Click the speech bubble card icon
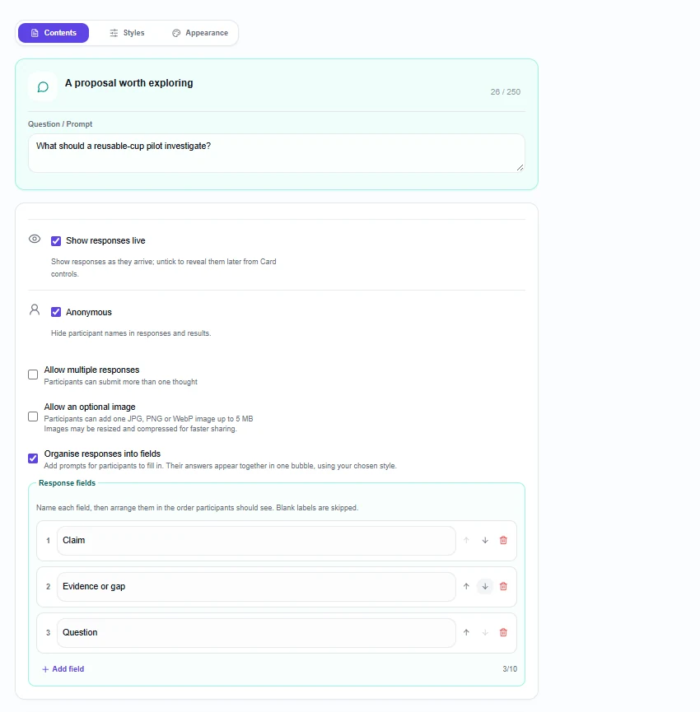 point(43,86)
